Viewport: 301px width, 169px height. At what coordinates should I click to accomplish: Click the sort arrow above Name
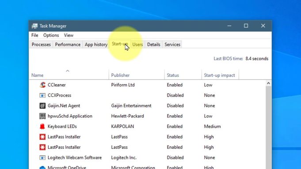(68, 71)
